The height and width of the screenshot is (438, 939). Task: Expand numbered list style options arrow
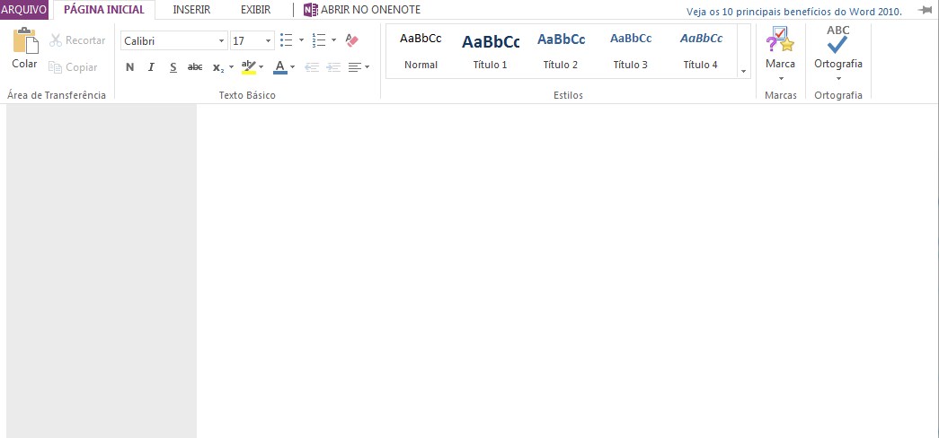(x=333, y=40)
